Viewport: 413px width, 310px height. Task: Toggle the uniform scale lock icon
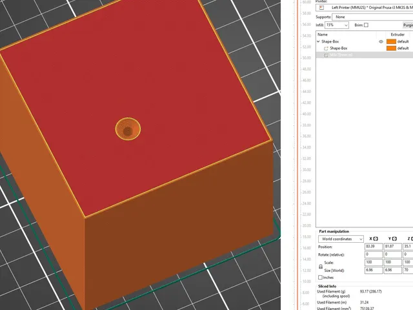[x=321, y=267]
